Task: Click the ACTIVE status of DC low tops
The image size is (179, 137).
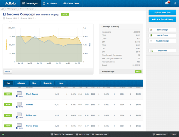Action: pos(8,115)
